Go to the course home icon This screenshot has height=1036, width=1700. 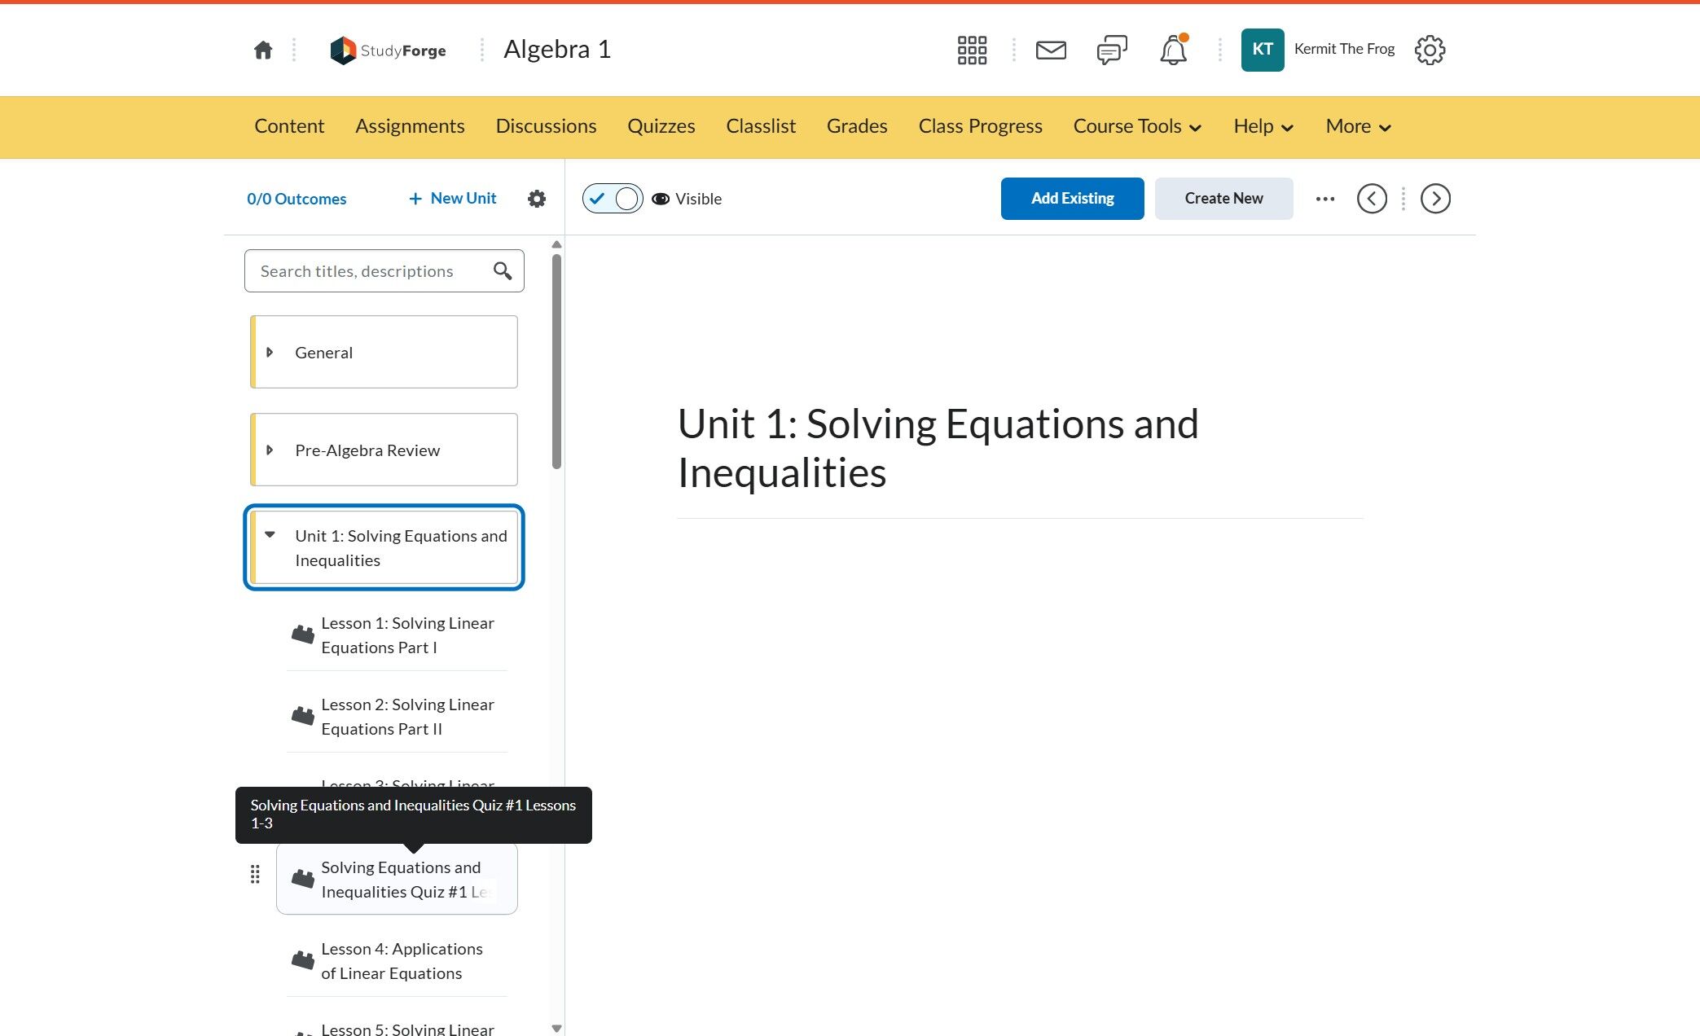tap(262, 50)
